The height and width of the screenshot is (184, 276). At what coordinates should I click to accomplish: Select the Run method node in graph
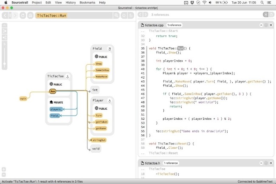click(53, 91)
